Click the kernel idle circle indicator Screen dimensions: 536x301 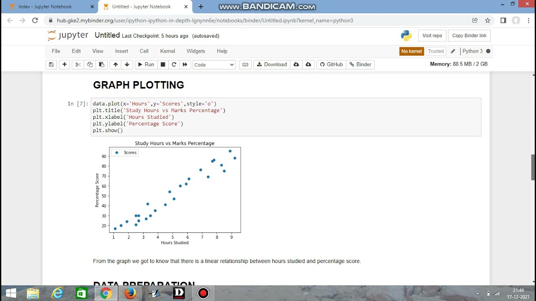coord(488,51)
